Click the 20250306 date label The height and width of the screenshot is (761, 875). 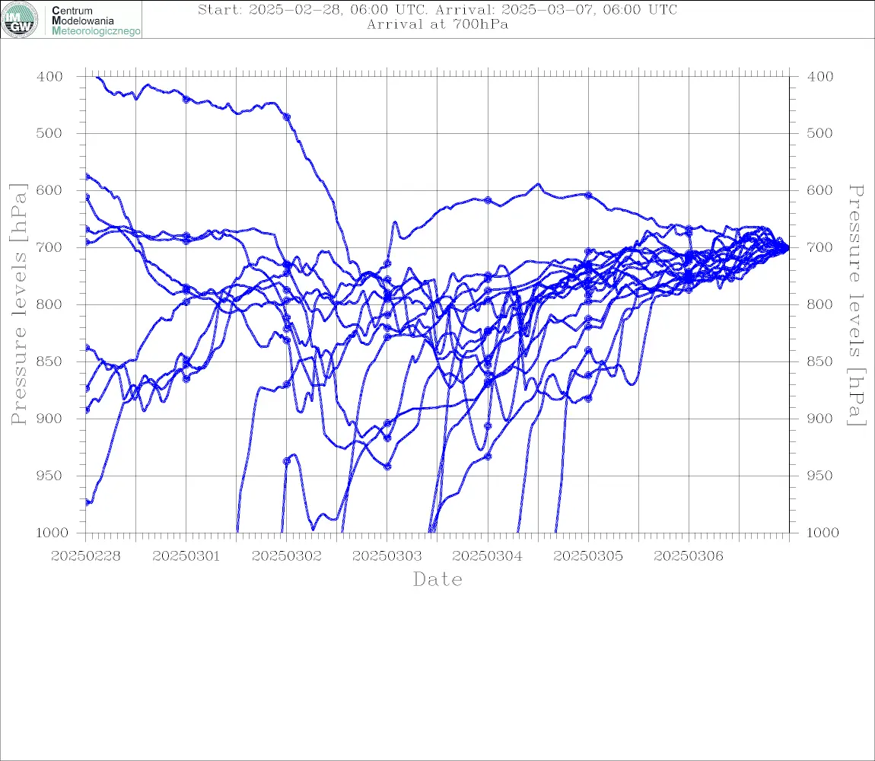tap(689, 556)
